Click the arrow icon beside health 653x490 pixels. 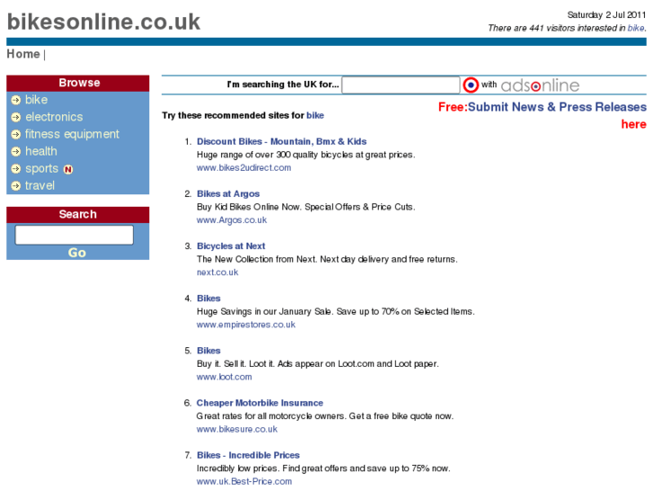click(16, 151)
